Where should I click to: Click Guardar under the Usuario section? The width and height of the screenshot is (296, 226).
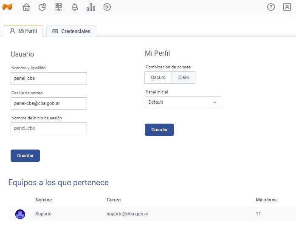[25, 156]
